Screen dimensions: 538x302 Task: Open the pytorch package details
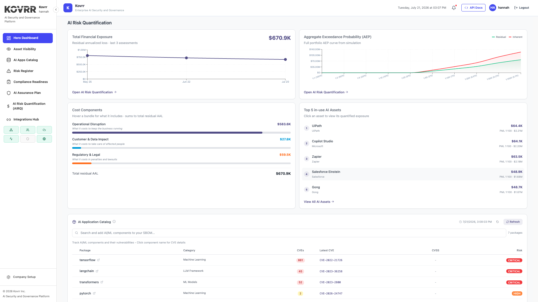pyautogui.click(x=85, y=293)
